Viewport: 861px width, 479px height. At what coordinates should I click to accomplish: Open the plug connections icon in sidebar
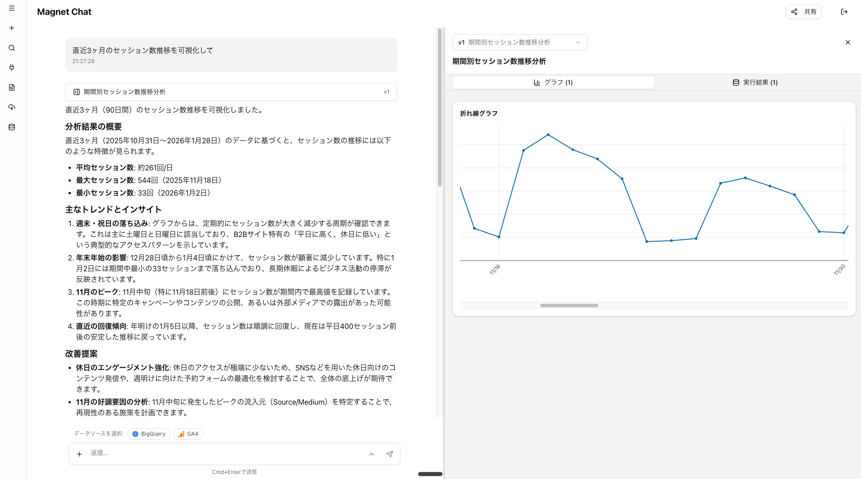pos(12,68)
